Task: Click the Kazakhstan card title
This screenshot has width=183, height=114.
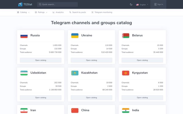Action: (x=89, y=73)
